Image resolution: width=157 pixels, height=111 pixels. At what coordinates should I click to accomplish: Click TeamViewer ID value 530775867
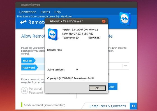coord(94,38)
